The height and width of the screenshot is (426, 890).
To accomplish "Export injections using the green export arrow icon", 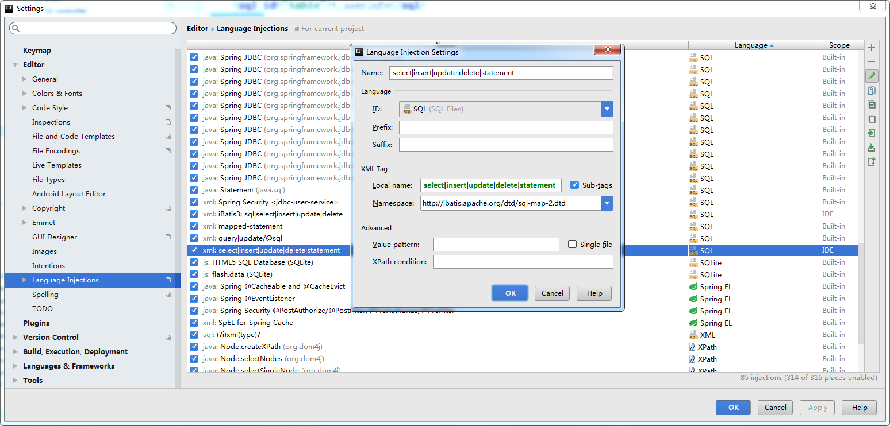I will coord(872,162).
